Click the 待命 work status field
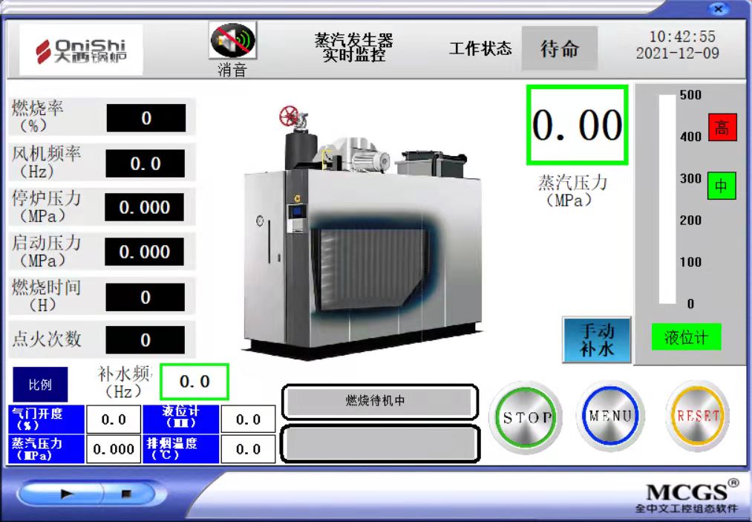The height and width of the screenshot is (522, 752). coord(559,49)
